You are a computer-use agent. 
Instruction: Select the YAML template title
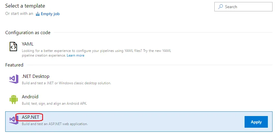point(28,44)
